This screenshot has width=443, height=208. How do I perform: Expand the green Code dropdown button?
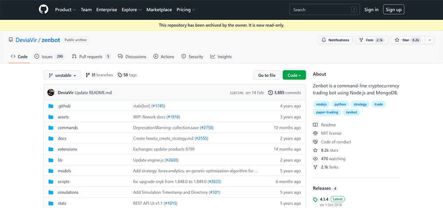(x=294, y=75)
